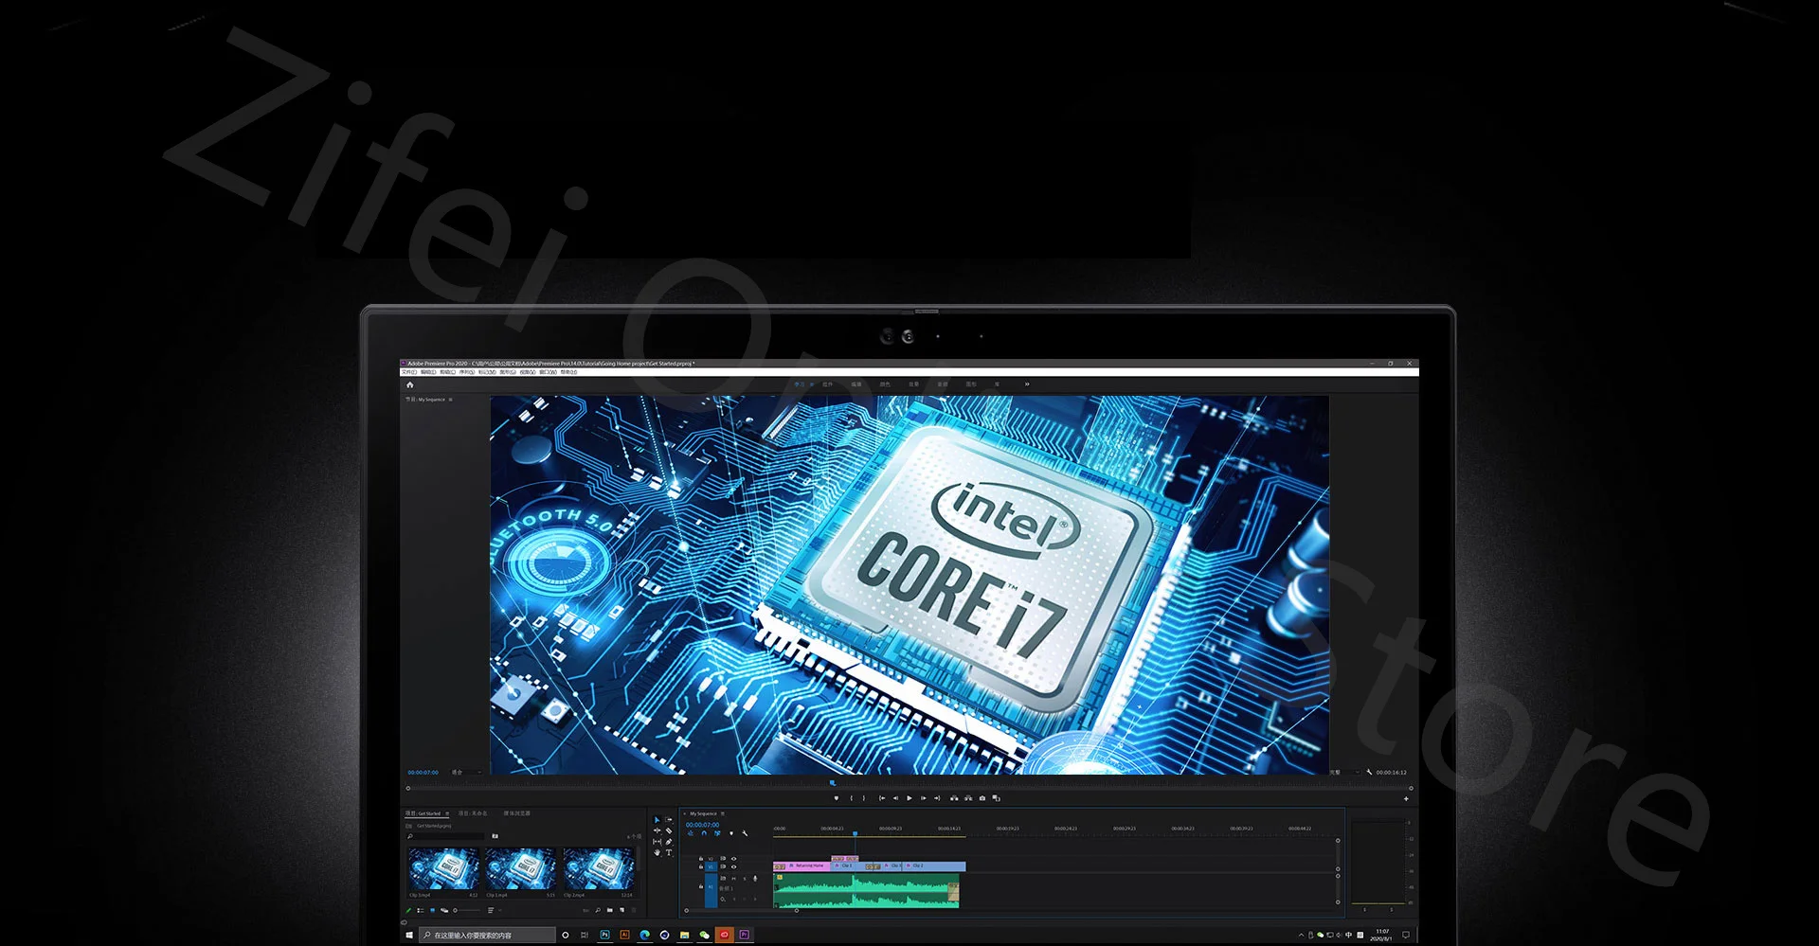Show hidden system tray icons
The image size is (1819, 946).
pos(1301,935)
